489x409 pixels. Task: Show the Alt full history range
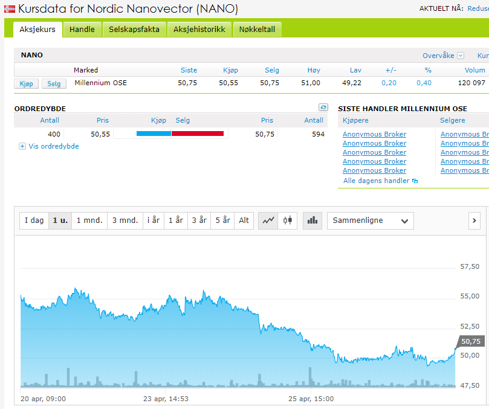(244, 221)
